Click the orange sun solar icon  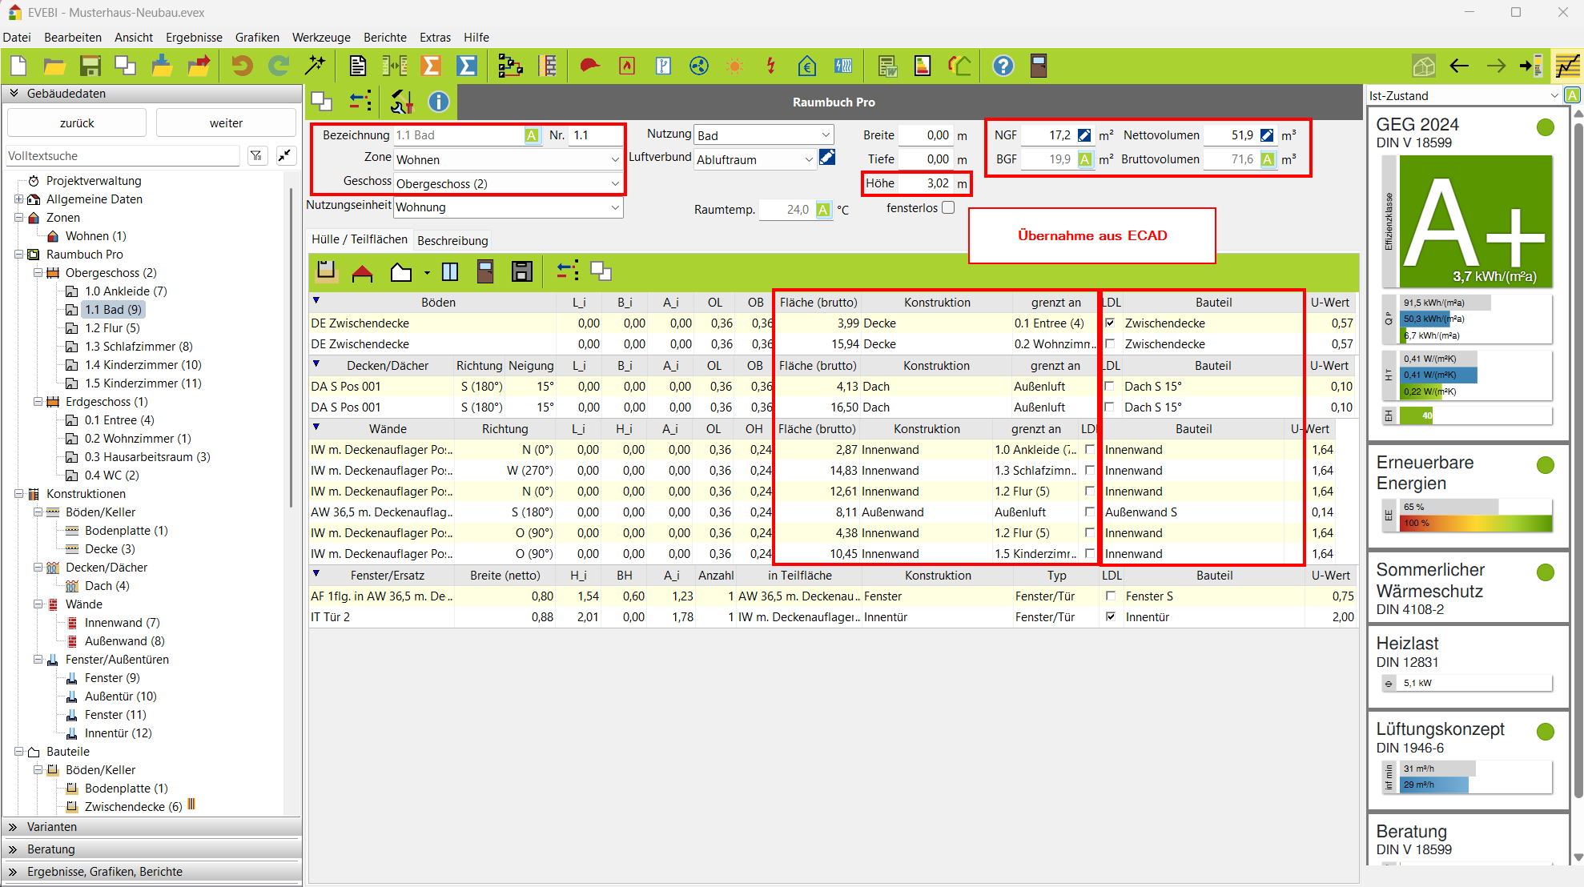coord(734,66)
